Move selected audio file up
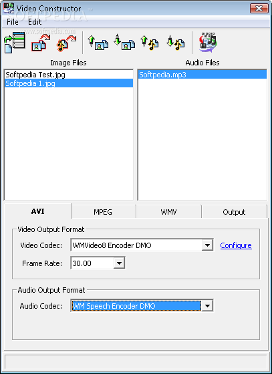Viewport: 272px width, 374px height. tap(150, 43)
